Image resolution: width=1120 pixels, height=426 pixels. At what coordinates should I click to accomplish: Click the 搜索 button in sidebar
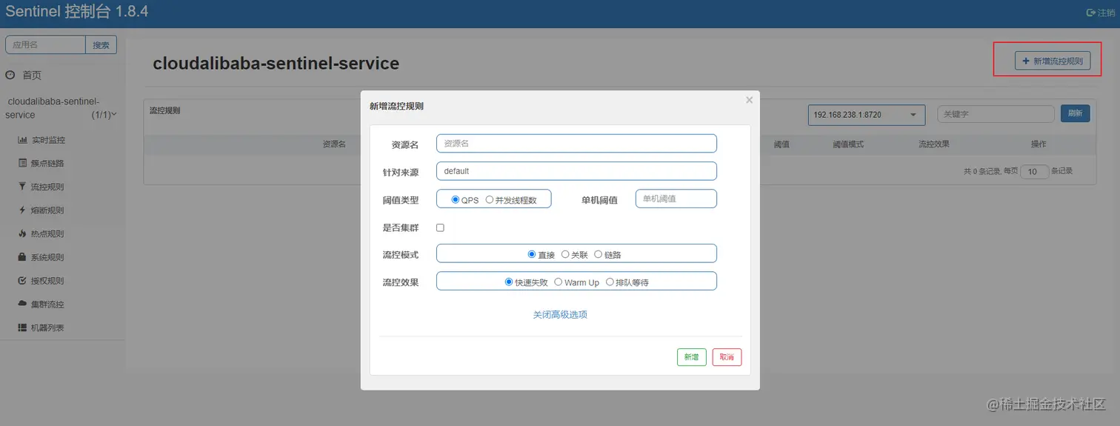coord(101,45)
